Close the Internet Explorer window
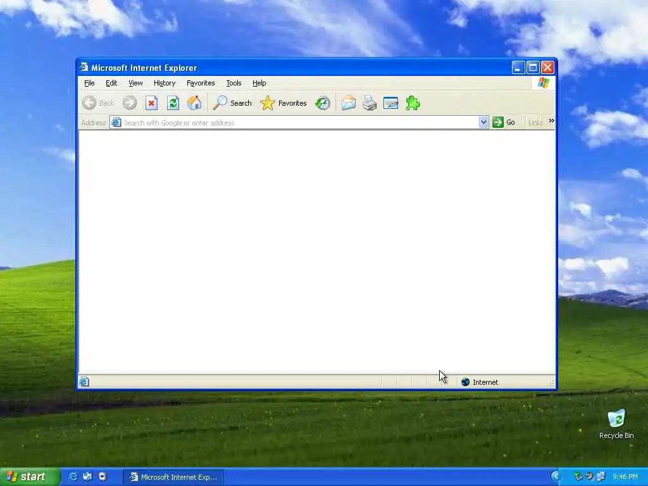 (547, 67)
